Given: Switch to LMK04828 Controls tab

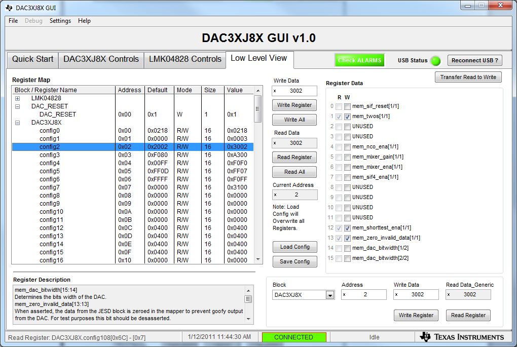Looking at the screenshot, I should pyautogui.click(x=185, y=59).
